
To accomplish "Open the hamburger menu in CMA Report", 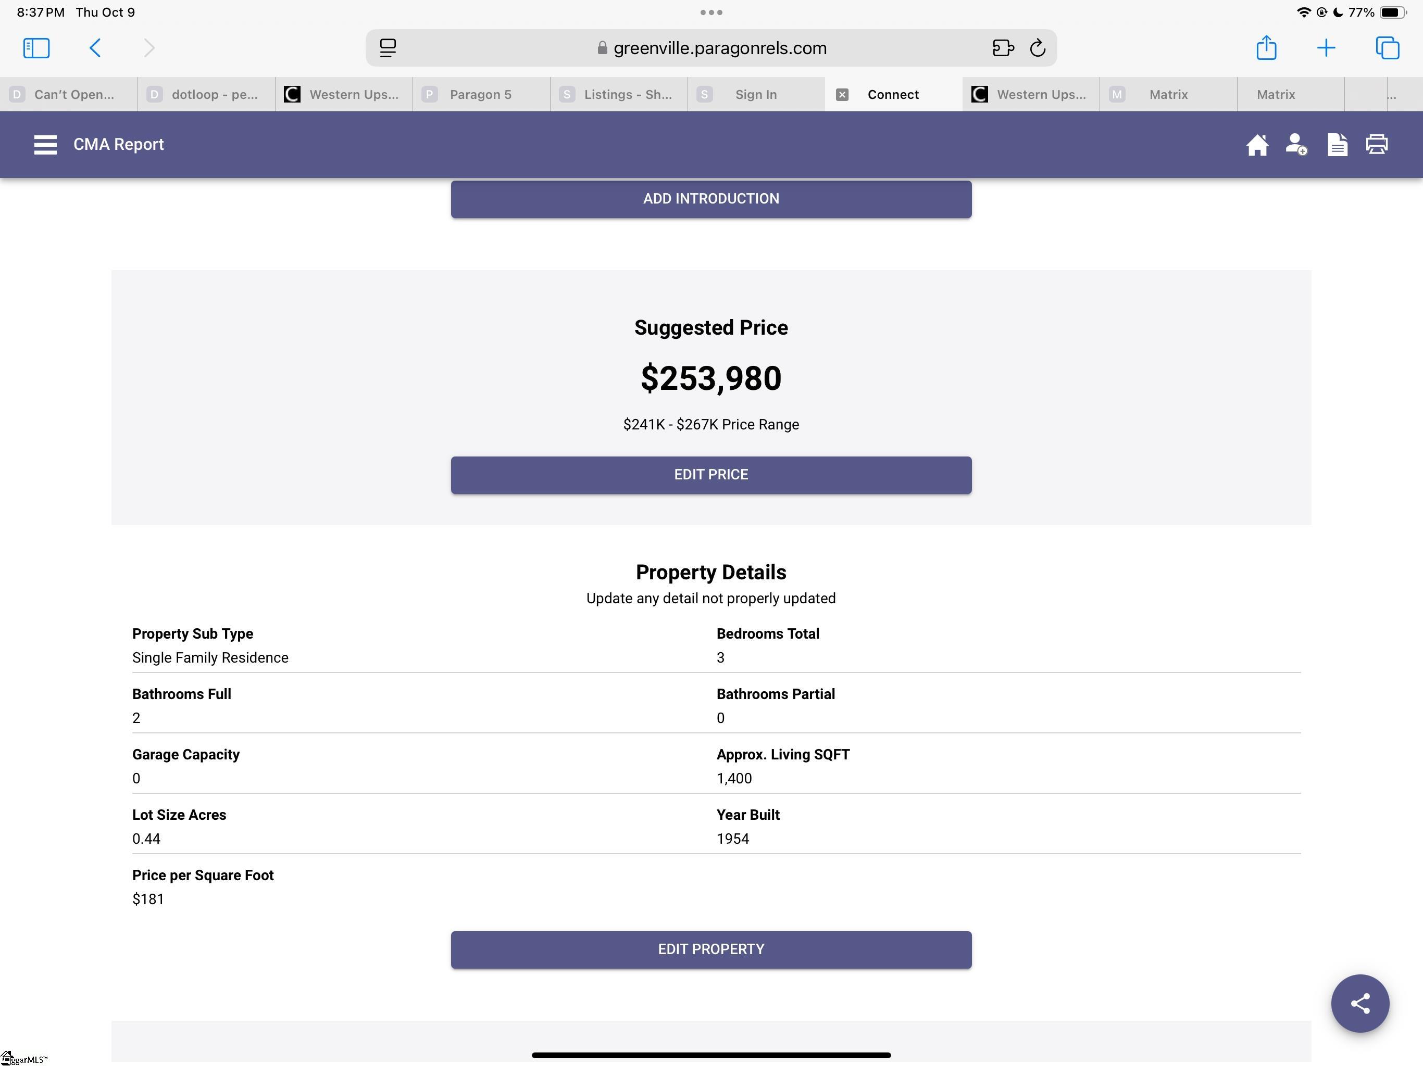I will (45, 145).
